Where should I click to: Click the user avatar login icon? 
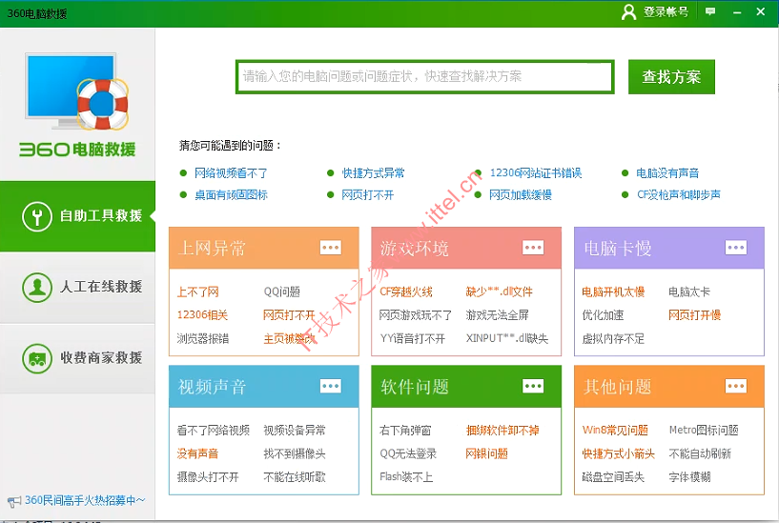628,12
